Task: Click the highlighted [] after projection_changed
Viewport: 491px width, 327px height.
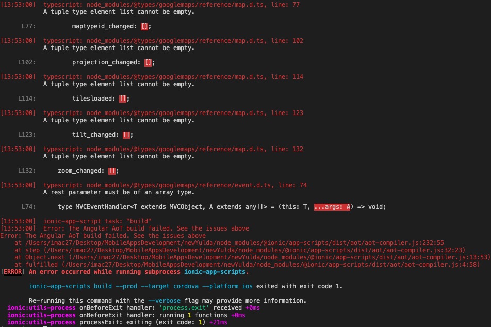Action: 148,62
